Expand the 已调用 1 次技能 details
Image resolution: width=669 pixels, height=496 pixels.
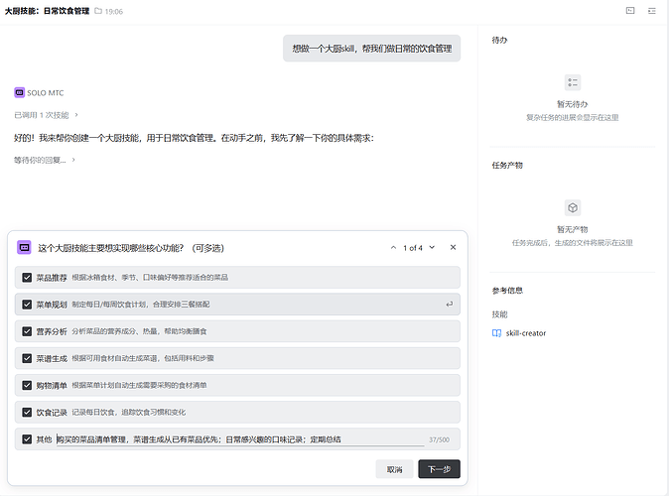[46, 115]
